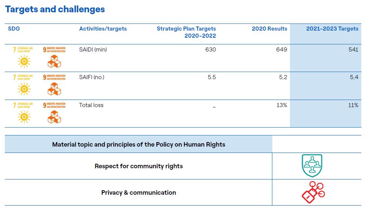
Task: Click the Privacy & communication text
Action: tap(138, 192)
